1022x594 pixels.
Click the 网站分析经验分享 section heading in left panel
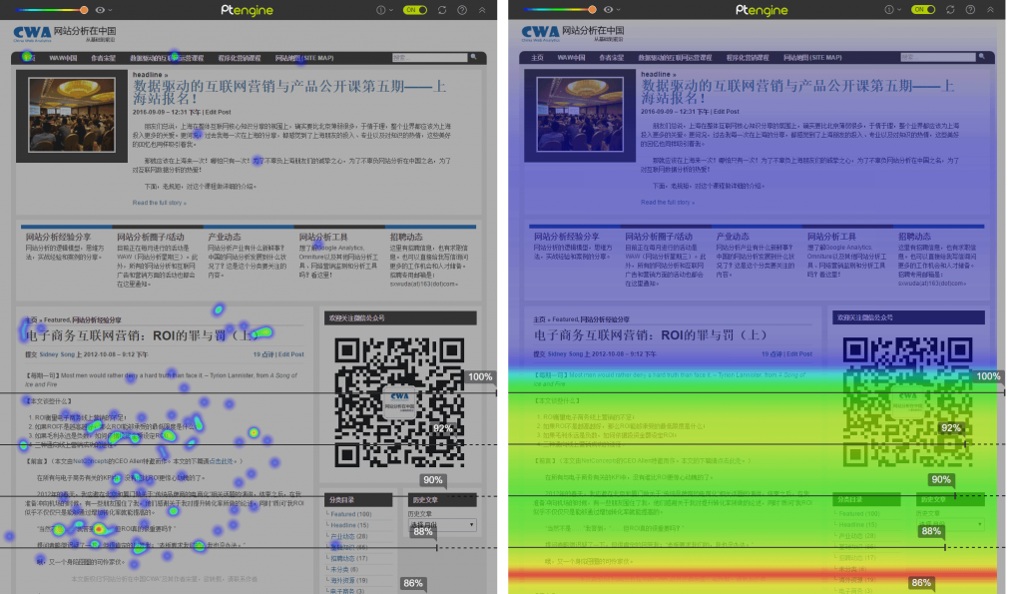pos(58,237)
